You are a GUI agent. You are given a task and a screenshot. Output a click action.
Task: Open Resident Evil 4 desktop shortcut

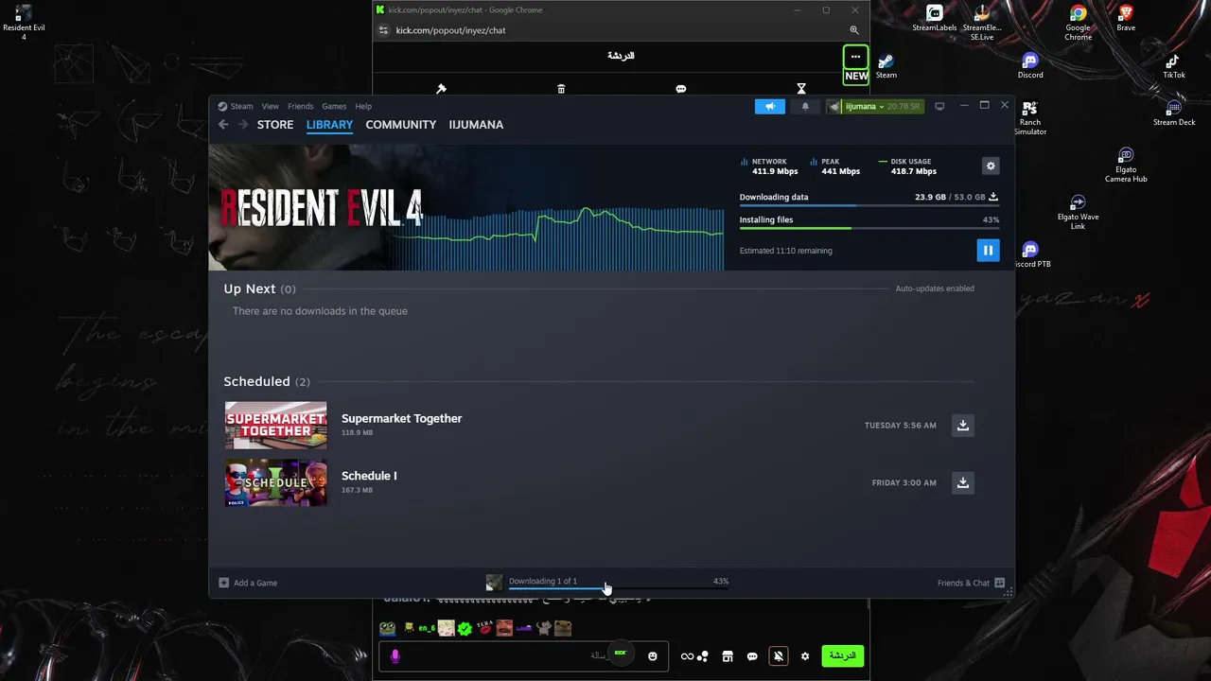(24, 23)
